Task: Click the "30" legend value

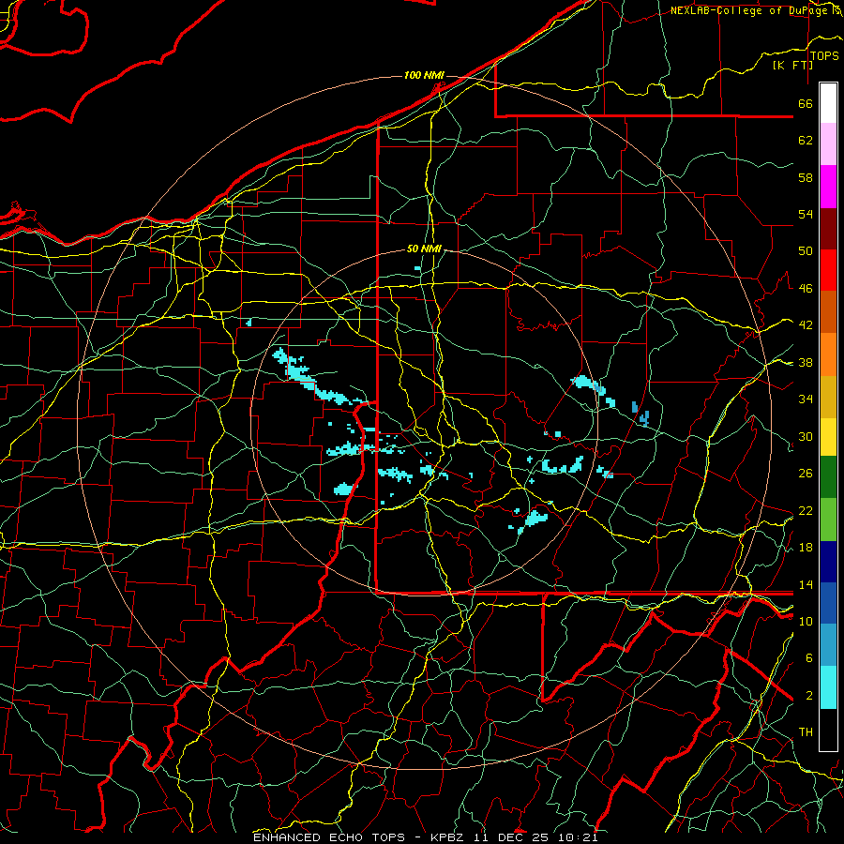Action: [806, 436]
